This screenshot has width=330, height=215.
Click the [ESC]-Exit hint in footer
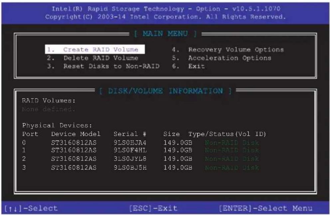153,208
